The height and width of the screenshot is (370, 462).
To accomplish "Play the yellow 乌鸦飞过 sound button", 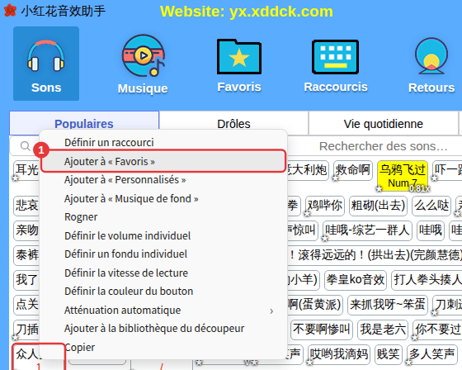I will [403, 176].
